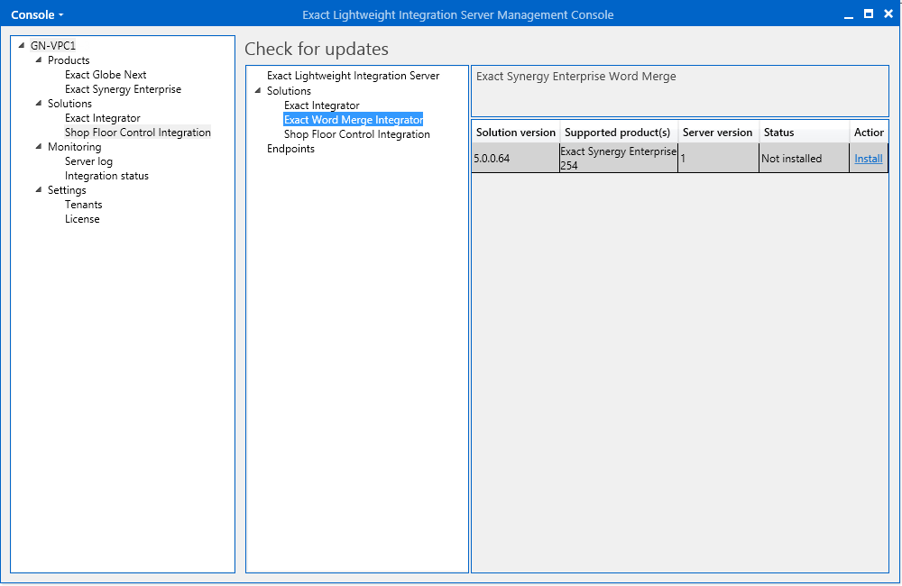This screenshot has height=586, width=902.
Task: Select Exact Integrator in updates tree
Action: click(x=322, y=105)
